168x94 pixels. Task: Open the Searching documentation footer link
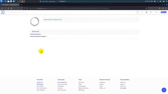[123, 83]
